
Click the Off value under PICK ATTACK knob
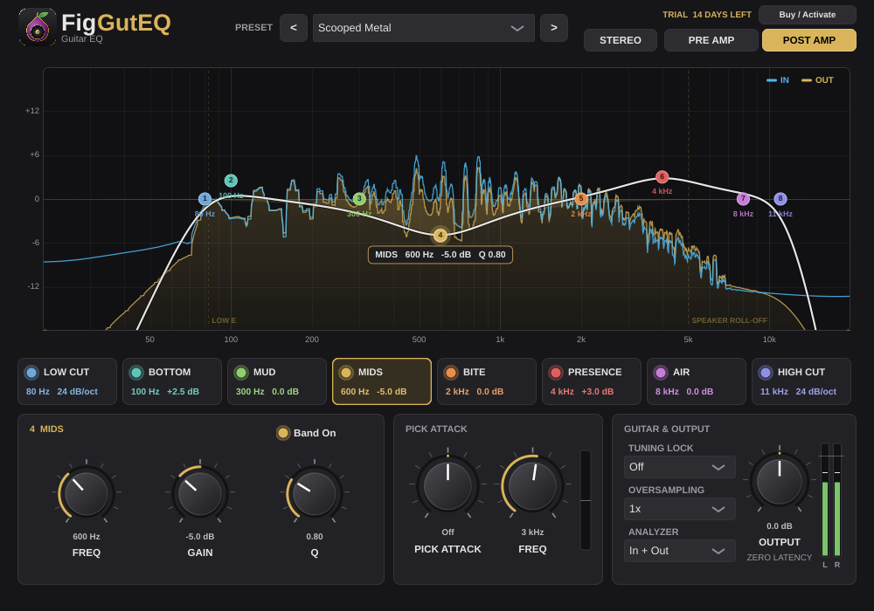(x=447, y=532)
